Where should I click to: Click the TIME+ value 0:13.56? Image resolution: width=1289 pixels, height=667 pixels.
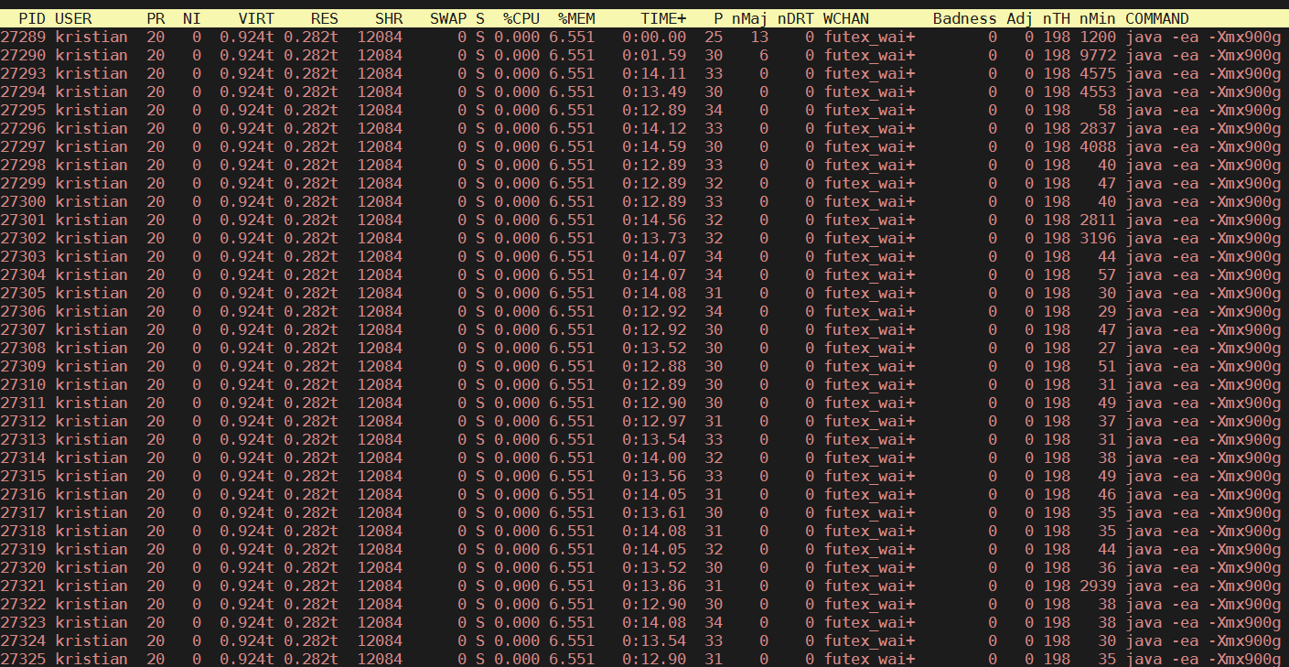pos(654,476)
